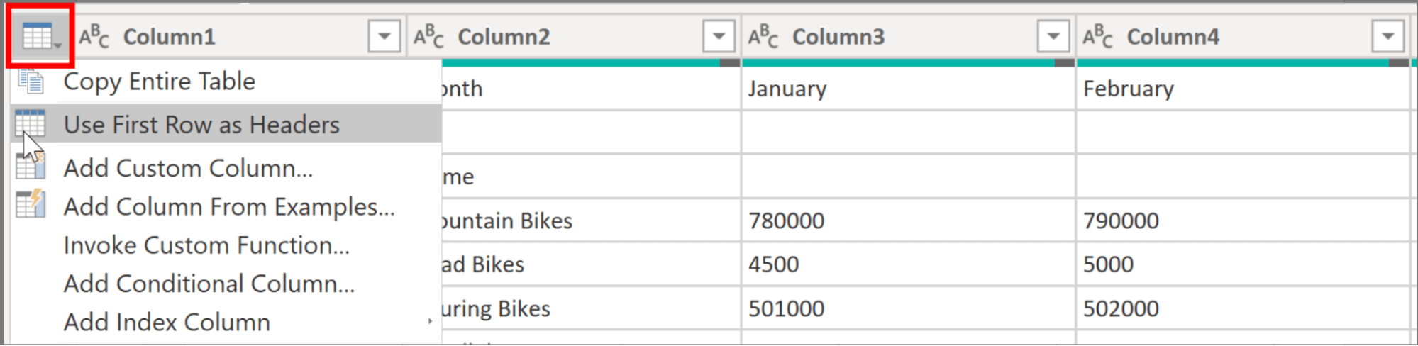Click the Copy Entire Table icon
The width and height of the screenshot is (1418, 346).
click(x=31, y=81)
